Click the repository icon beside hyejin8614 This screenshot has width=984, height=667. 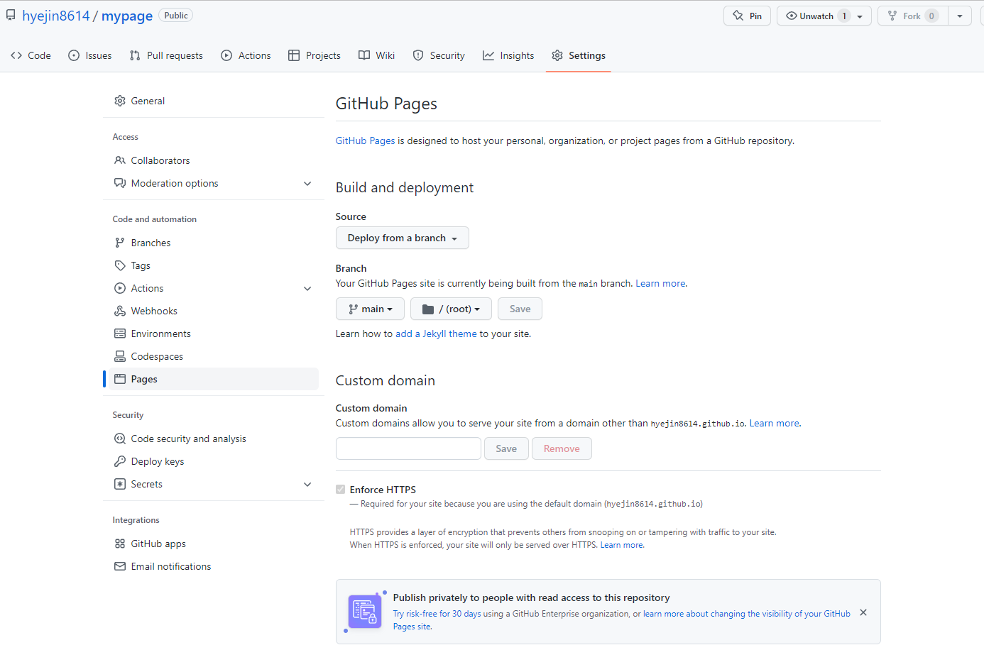pos(11,15)
